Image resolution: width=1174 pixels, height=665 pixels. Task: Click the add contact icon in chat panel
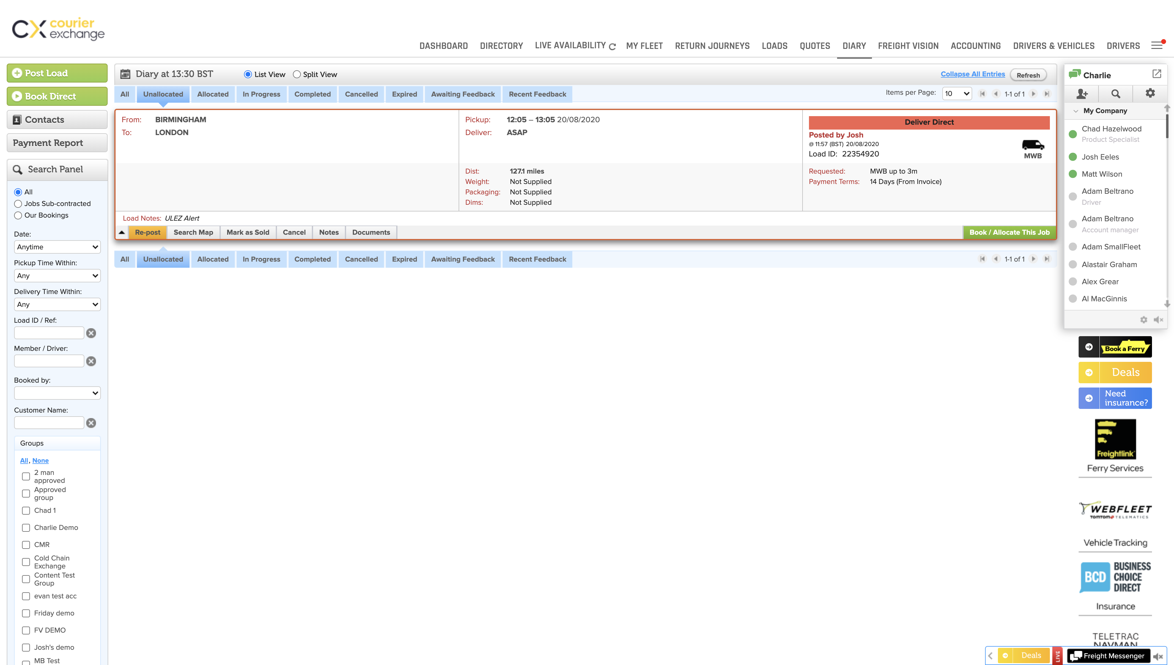click(x=1082, y=94)
